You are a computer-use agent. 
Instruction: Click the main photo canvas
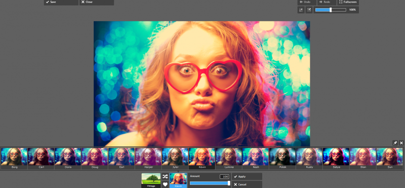(201, 84)
